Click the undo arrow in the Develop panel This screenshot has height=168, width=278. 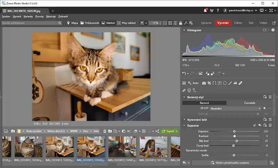(184, 73)
